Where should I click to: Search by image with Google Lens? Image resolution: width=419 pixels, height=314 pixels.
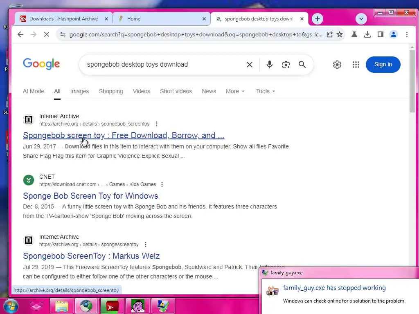click(x=286, y=65)
